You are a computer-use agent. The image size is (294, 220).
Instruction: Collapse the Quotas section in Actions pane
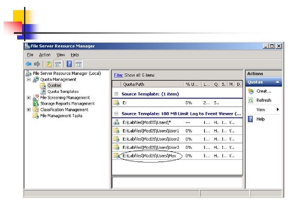coord(277,82)
